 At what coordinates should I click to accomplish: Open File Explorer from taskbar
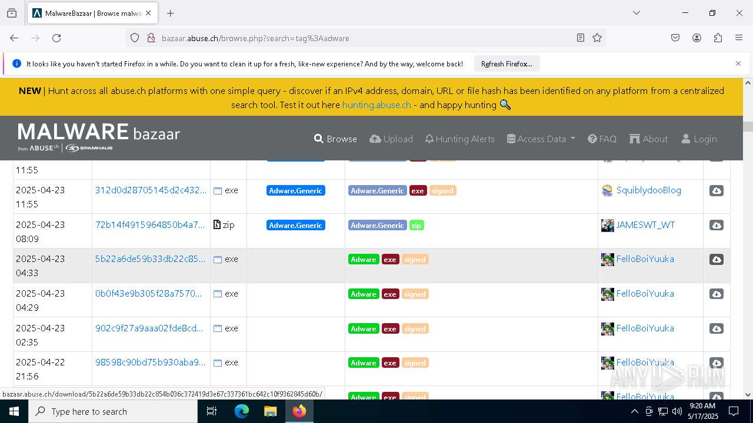[x=270, y=411]
